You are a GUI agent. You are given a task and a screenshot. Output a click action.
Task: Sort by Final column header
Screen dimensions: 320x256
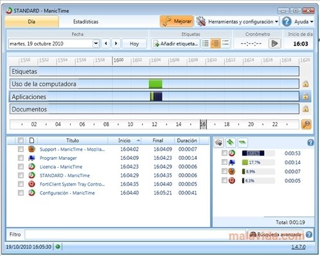[158, 141]
